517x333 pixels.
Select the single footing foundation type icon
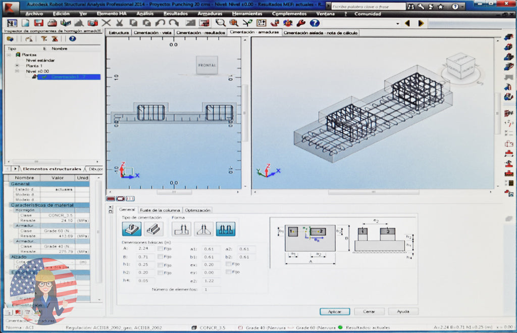131,228
